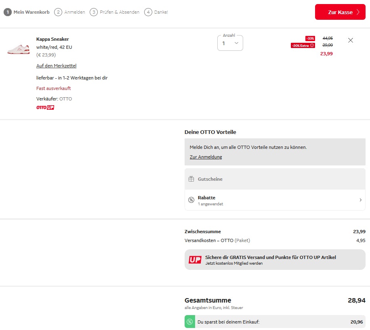
Task: Click Auf den Merkzettel link
Action: (x=56, y=66)
